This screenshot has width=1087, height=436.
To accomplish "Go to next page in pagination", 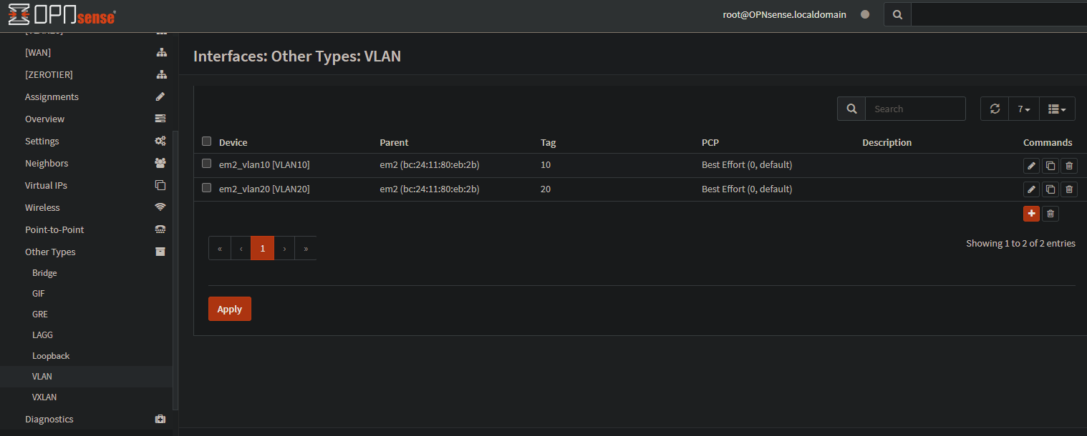I will 284,248.
